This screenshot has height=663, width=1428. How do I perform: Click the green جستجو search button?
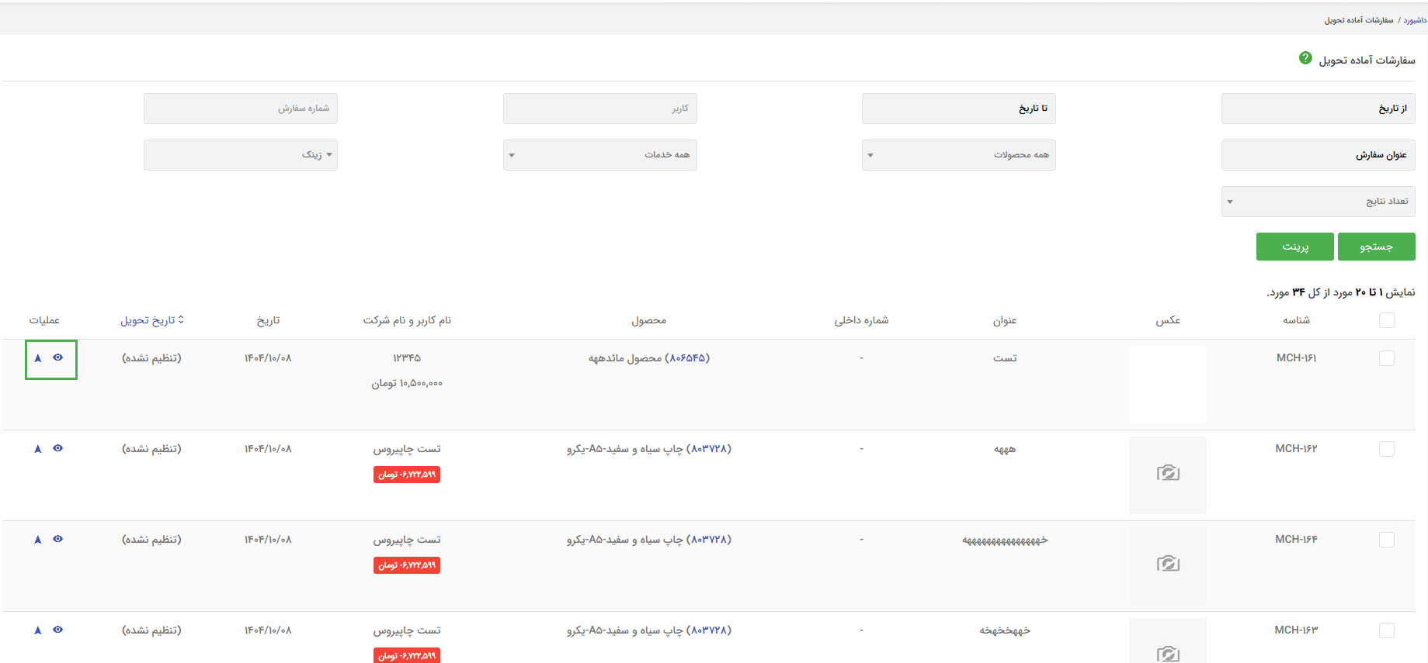click(1376, 247)
